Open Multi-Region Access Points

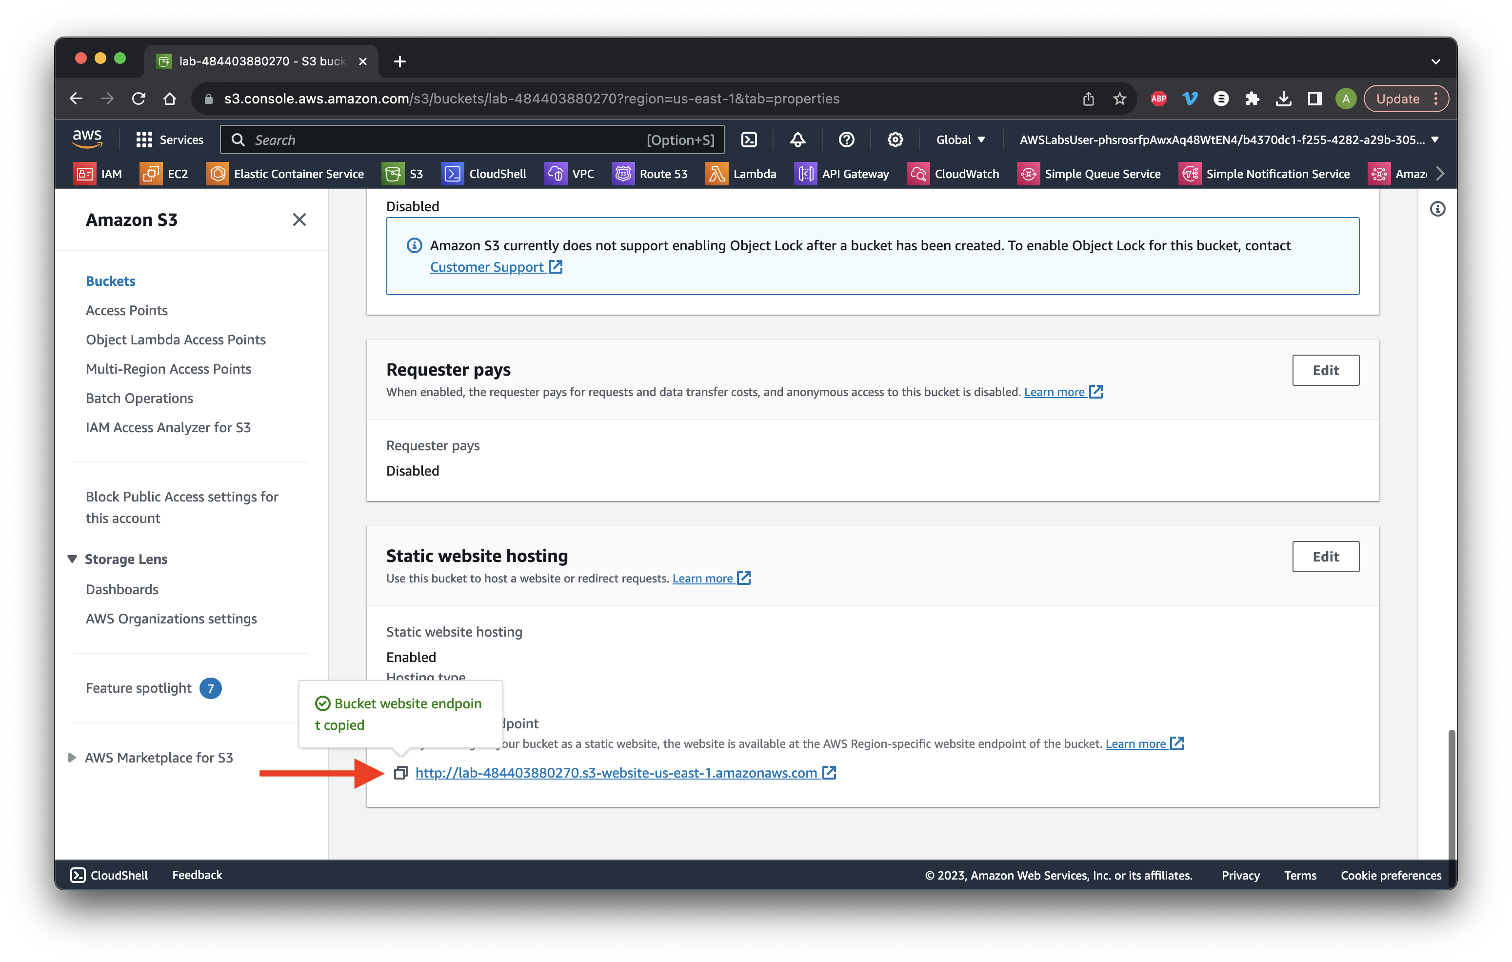168,369
